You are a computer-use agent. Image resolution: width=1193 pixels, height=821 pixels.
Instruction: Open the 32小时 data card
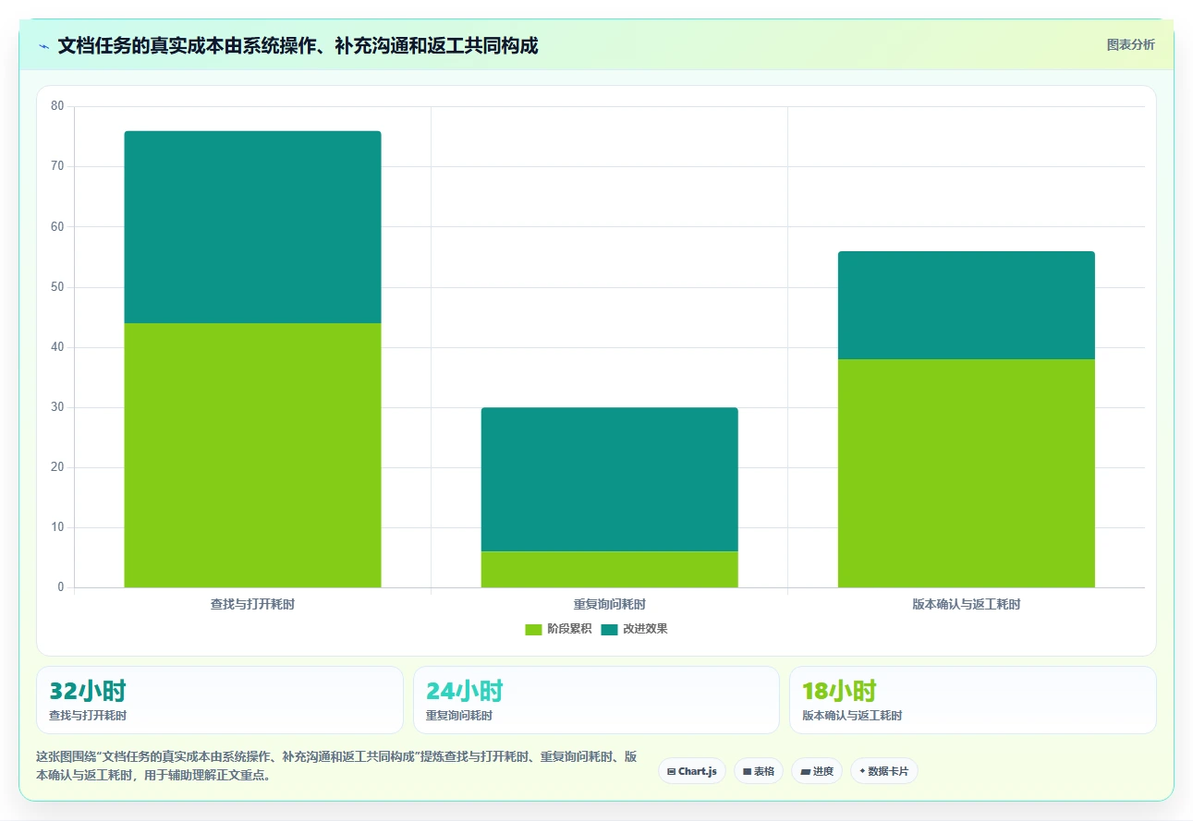tap(220, 700)
